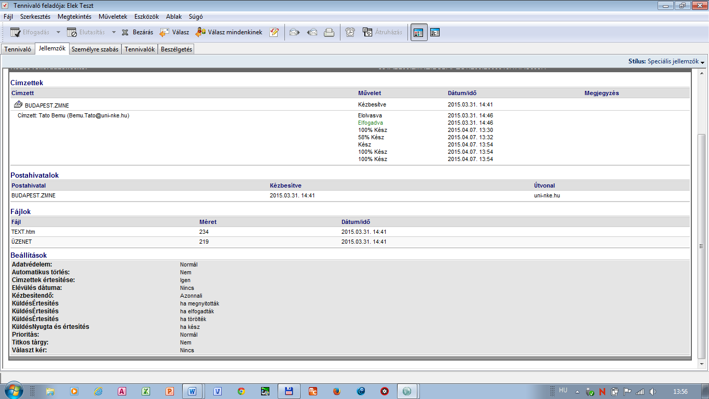709x399 pixels.
Task: Select the Jellemzők tab
Action: tap(52, 49)
